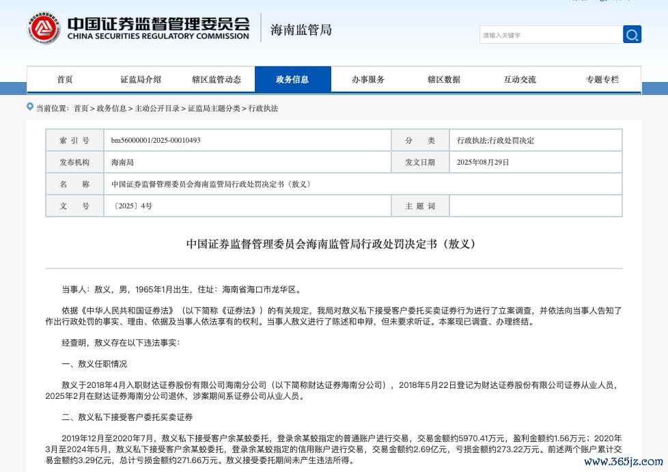Screen dimensions: 668x472
Task: Click the issue date 2025年08月29日
Action: click(x=483, y=163)
